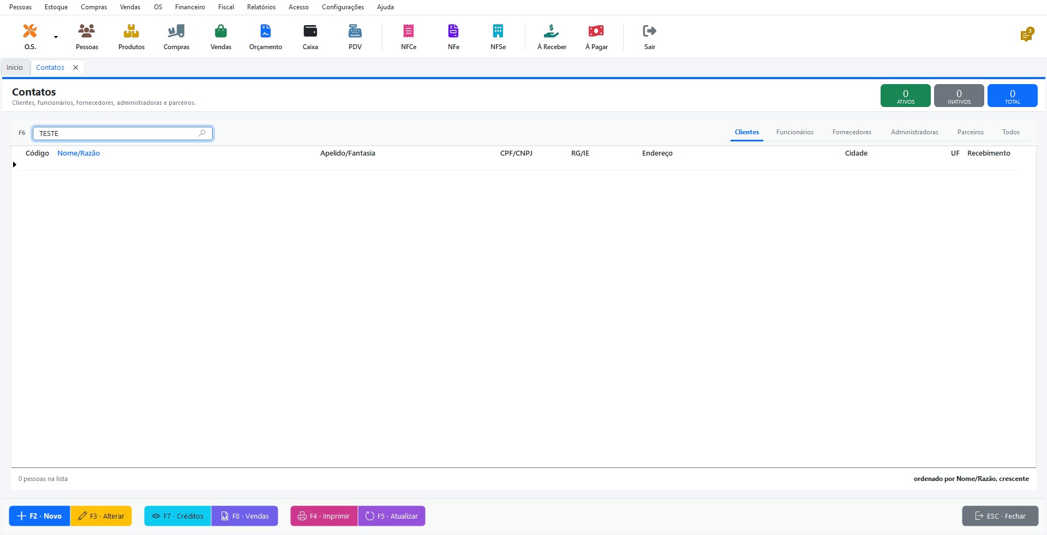Image resolution: width=1047 pixels, height=535 pixels.
Task: Show Todos contacts tab
Action: (1010, 132)
